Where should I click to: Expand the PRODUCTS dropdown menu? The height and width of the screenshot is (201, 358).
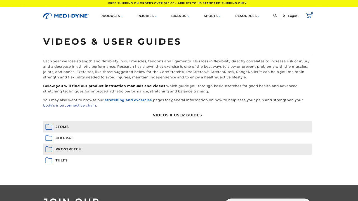pos(111,16)
